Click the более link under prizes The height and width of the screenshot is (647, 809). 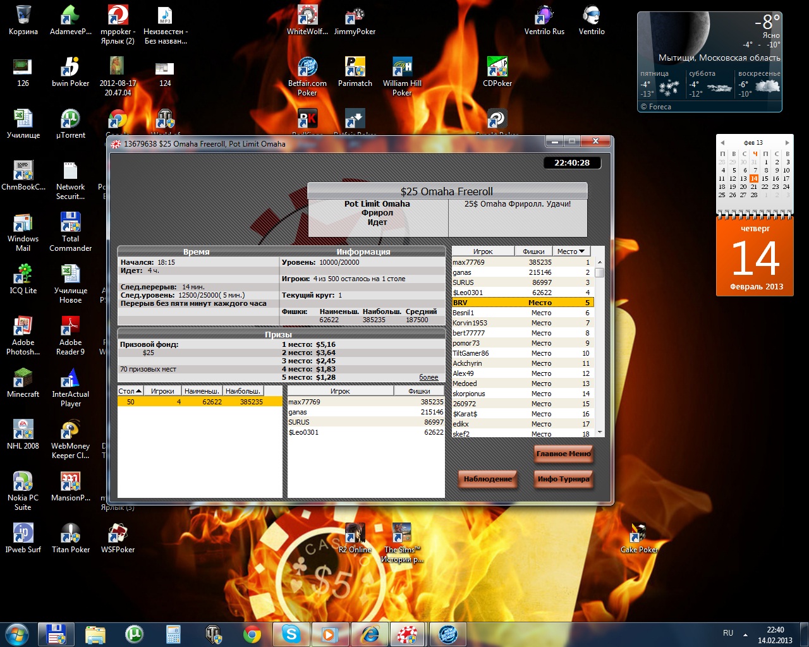pos(429,377)
